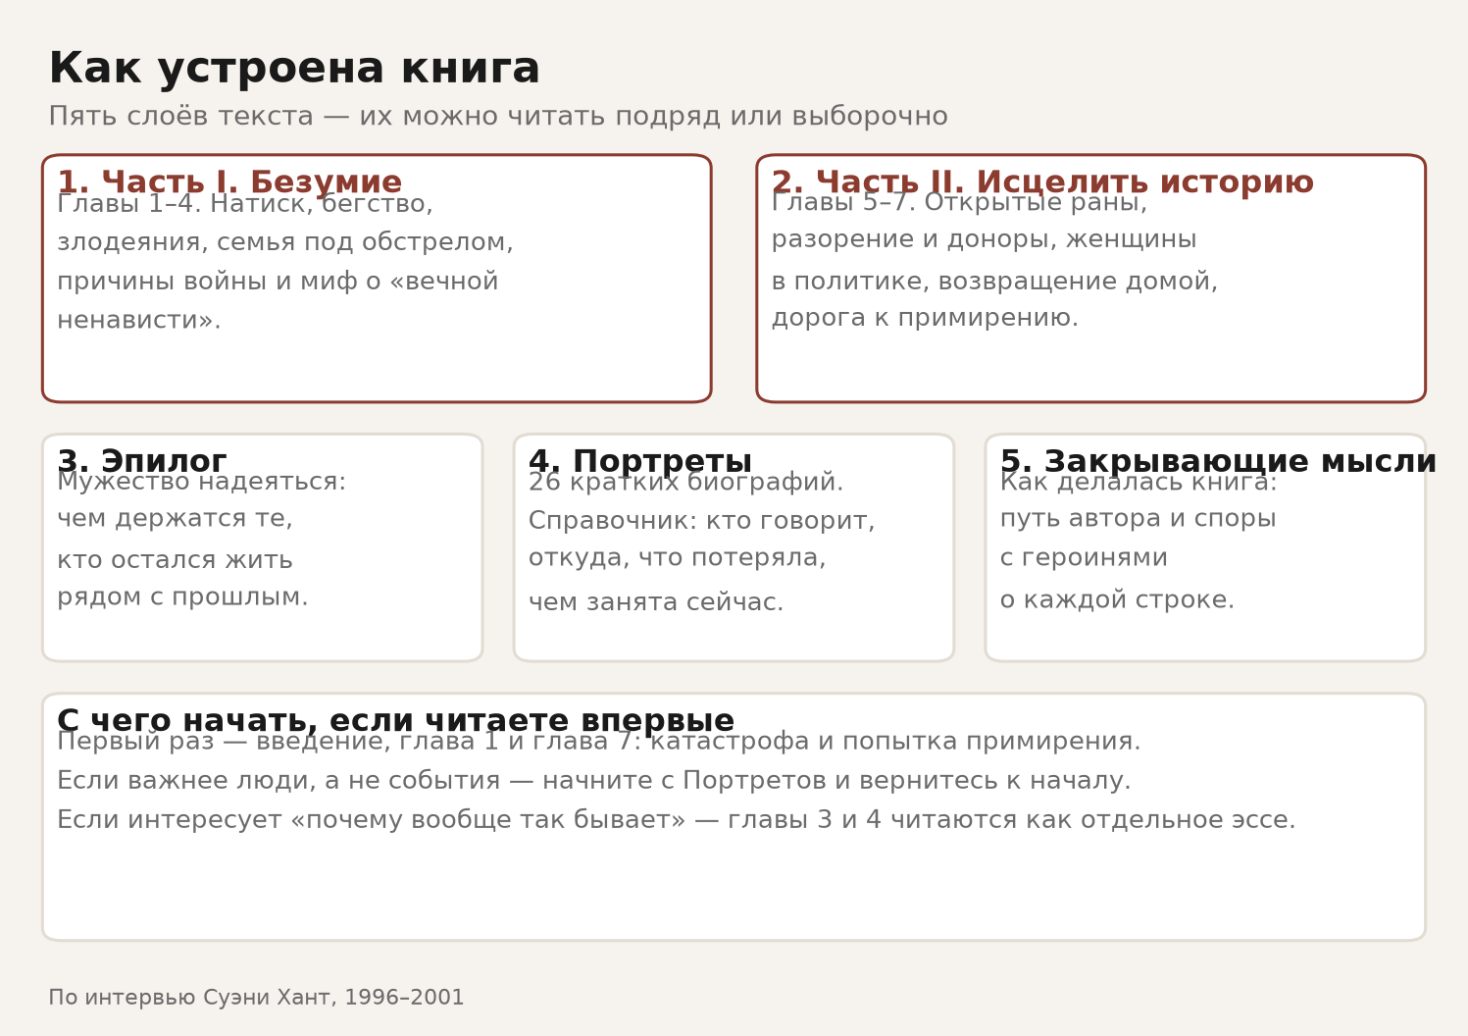Screen dimensions: 1468x1036
Task: Click the line «чем занята сейчас.»
Action: tap(656, 602)
